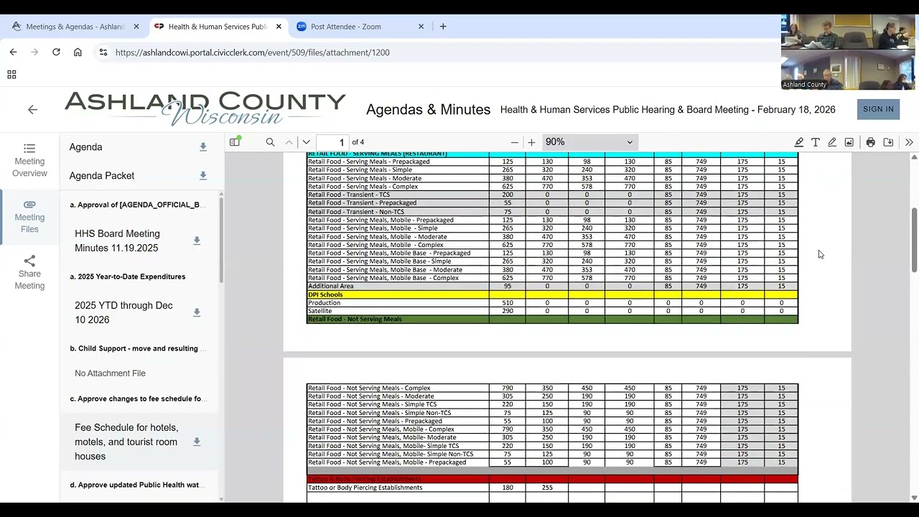The width and height of the screenshot is (919, 517).
Task: Switch to Meetings & Agendas - Ashland tab
Action: pyautogui.click(x=75, y=27)
